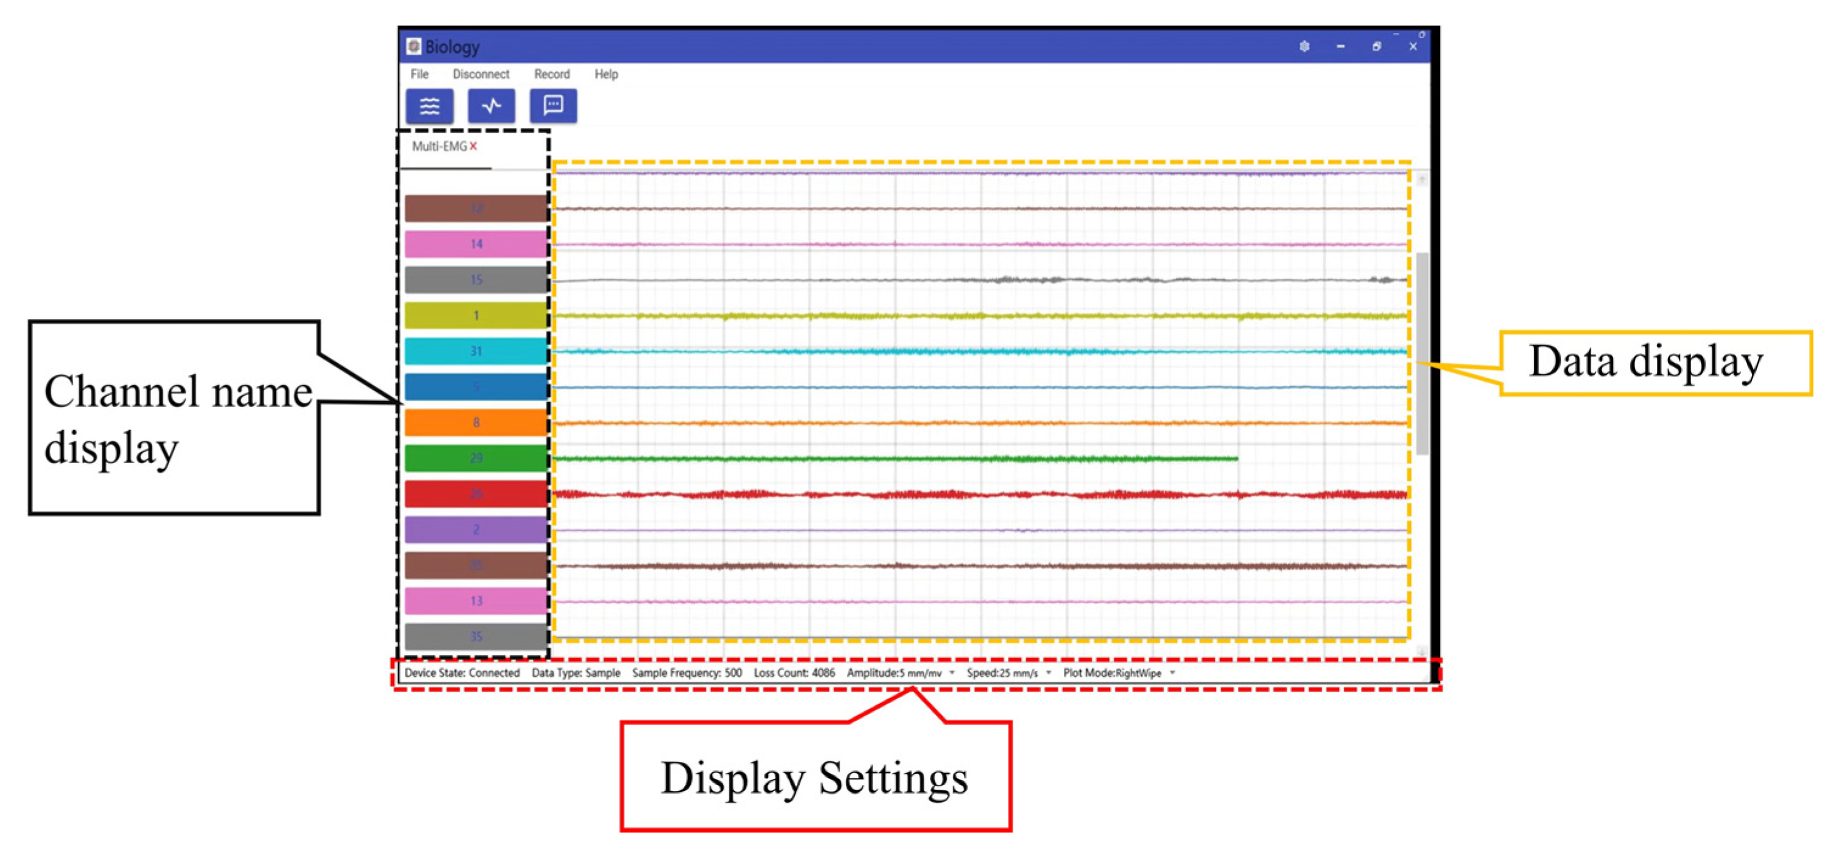Click the brown channel 12 swatch
1839x866 pixels.
pos(476,208)
